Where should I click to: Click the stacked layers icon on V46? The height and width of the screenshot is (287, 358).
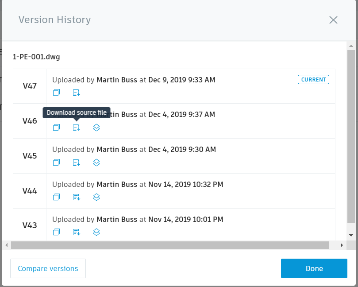pyautogui.click(x=96, y=128)
